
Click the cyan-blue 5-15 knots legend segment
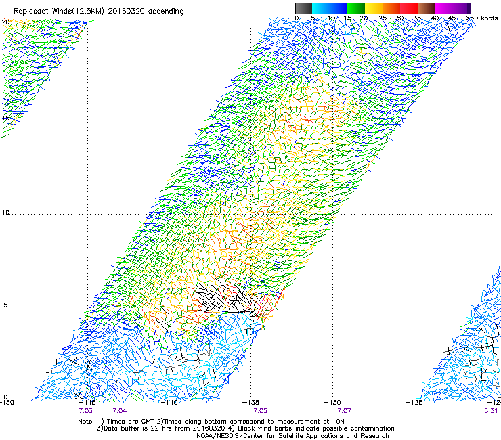[x=330, y=8]
